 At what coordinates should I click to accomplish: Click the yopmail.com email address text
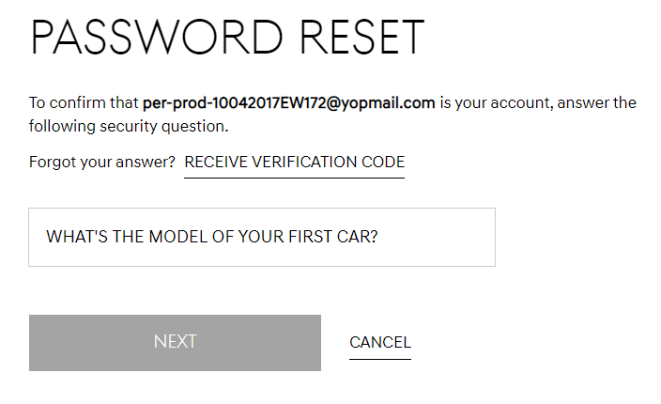tap(288, 102)
